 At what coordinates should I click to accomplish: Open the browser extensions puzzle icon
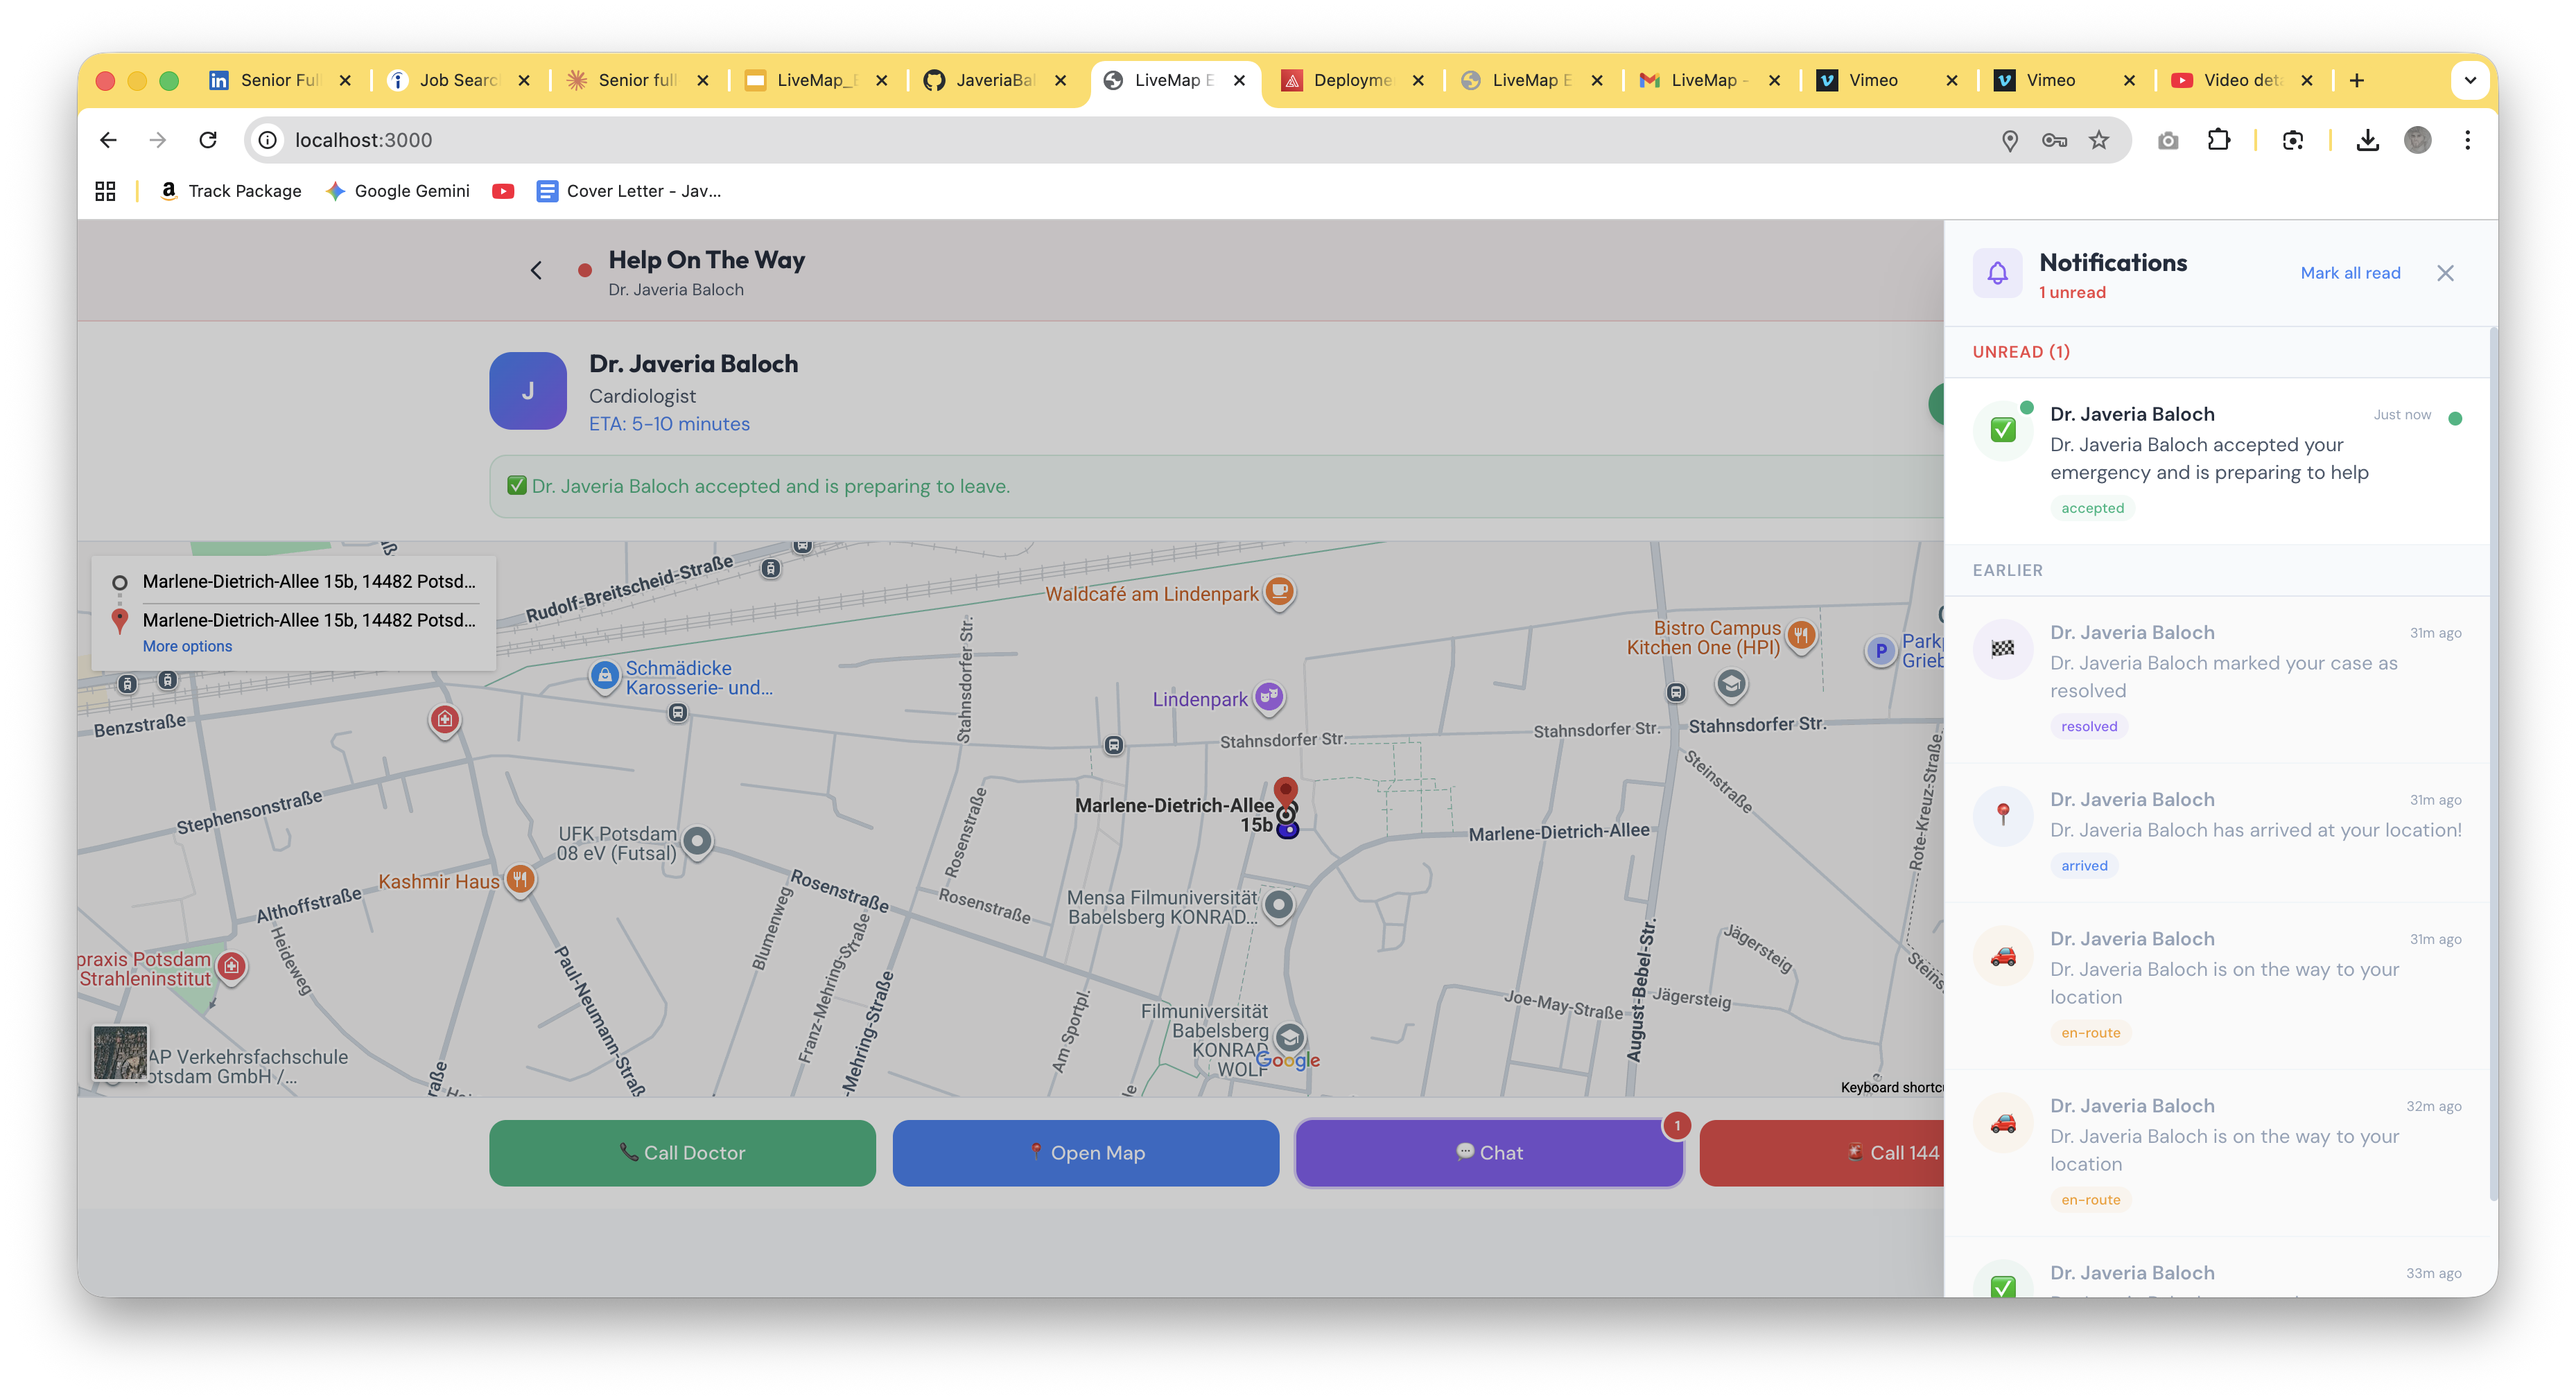click(2219, 140)
